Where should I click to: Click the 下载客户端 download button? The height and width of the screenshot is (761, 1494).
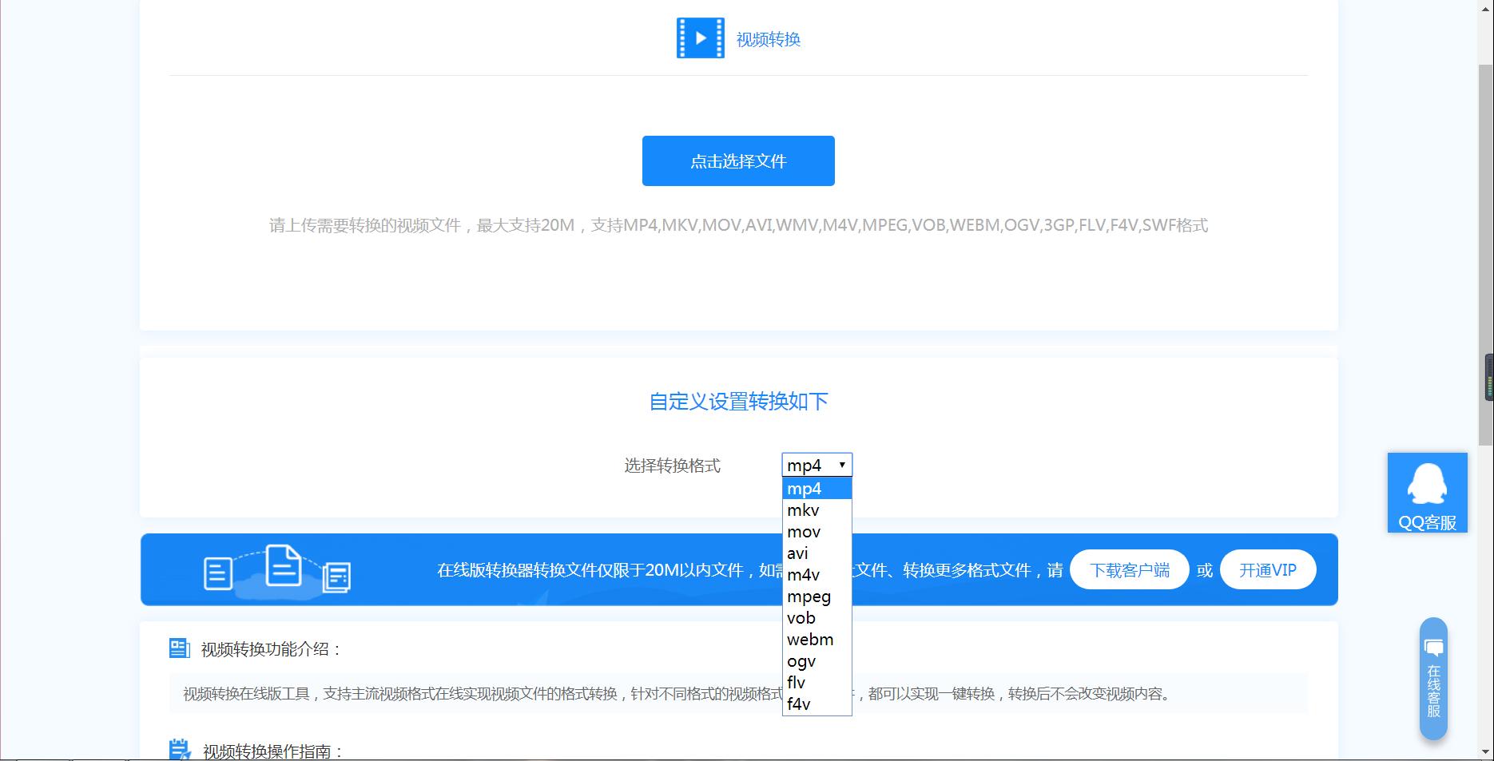point(1129,569)
